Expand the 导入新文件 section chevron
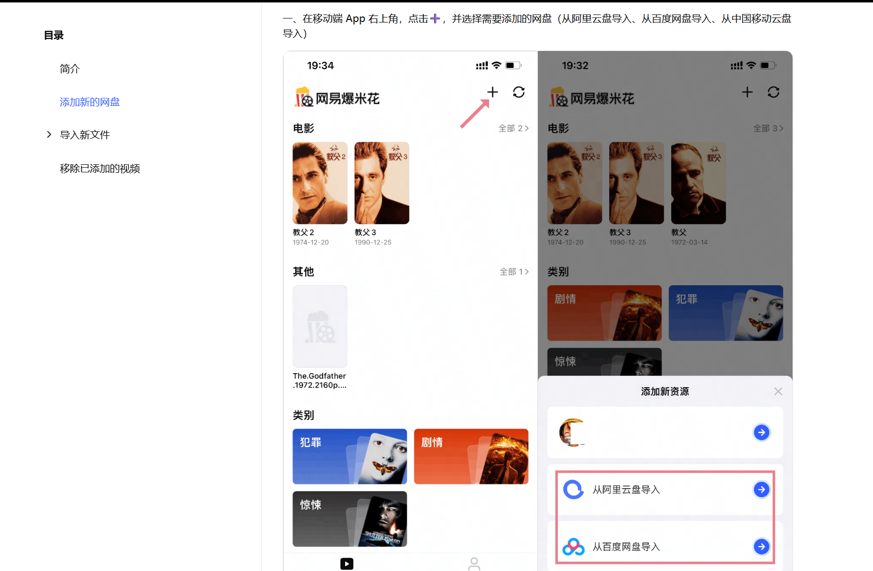This screenshot has height=571, width=873. 49,134
